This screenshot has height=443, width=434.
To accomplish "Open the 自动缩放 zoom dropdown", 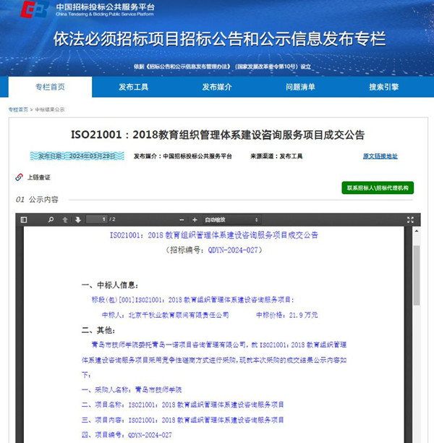I will pos(231,220).
